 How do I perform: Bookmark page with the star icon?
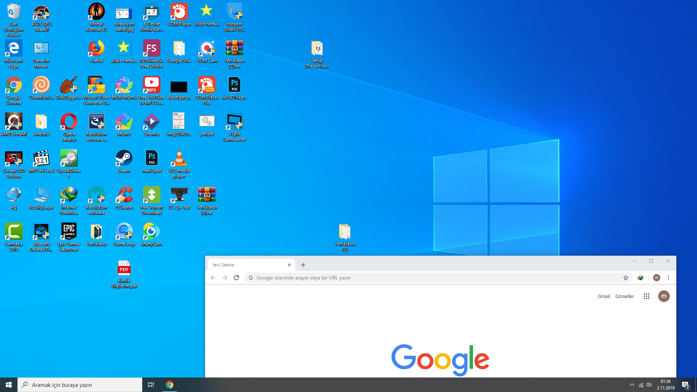click(626, 278)
